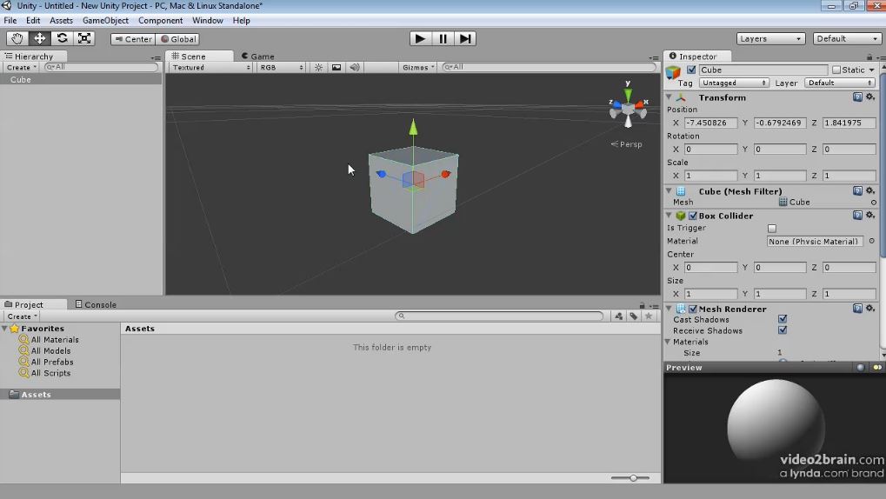The width and height of the screenshot is (886, 499).
Task: Click the Step frame button
Action: pyautogui.click(x=465, y=38)
